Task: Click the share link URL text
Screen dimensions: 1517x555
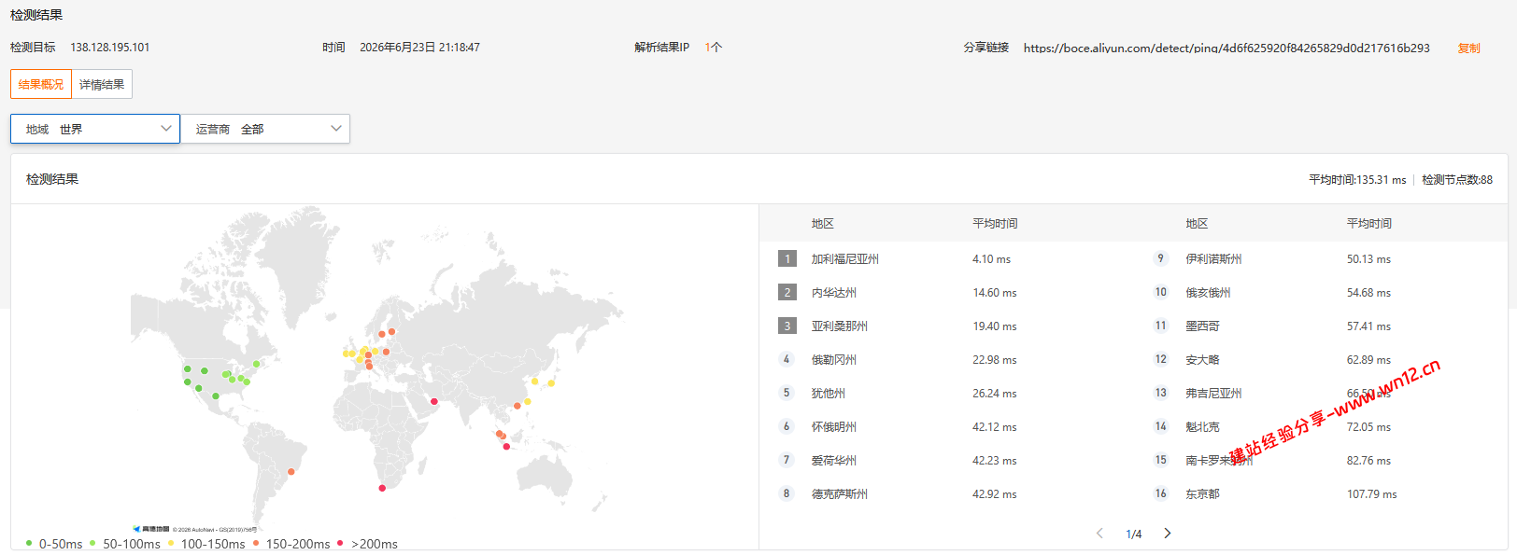Action: coord(1226,49)
